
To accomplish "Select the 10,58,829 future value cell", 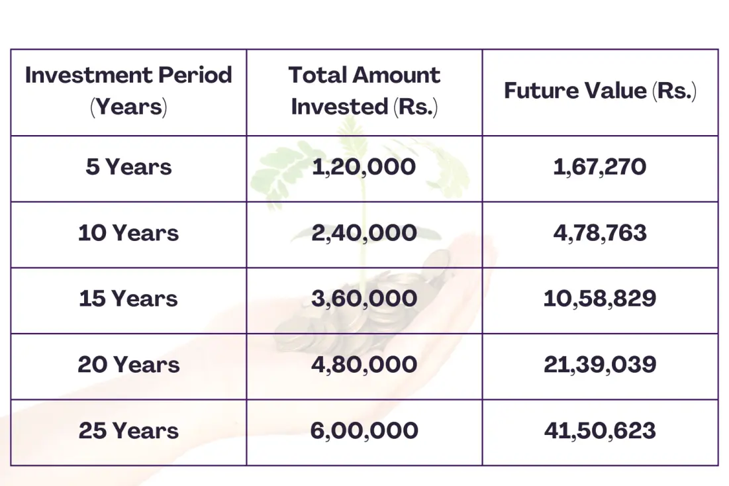I will point(600,299).
